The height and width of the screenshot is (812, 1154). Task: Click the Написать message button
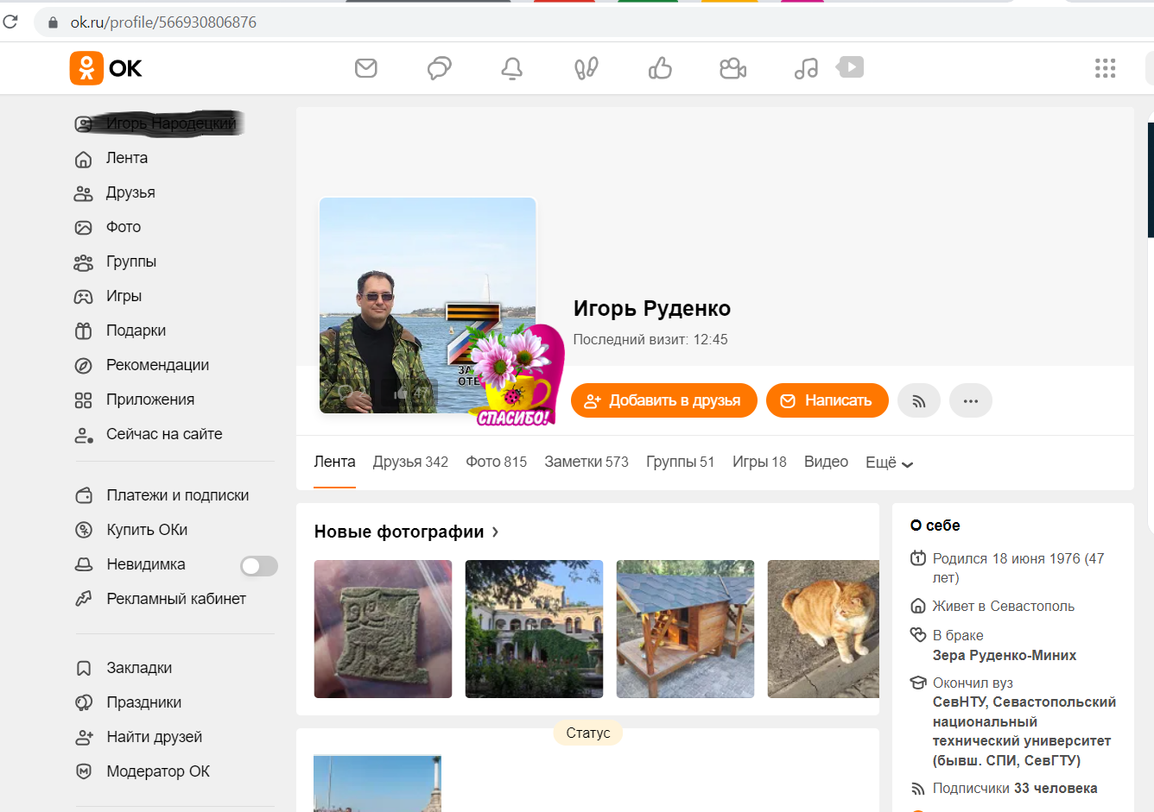coord(827,400)
